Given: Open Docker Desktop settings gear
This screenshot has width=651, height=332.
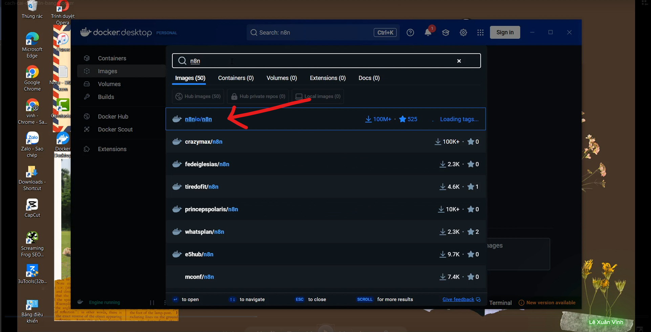Looking at the screenshot, I should (463, 32).
